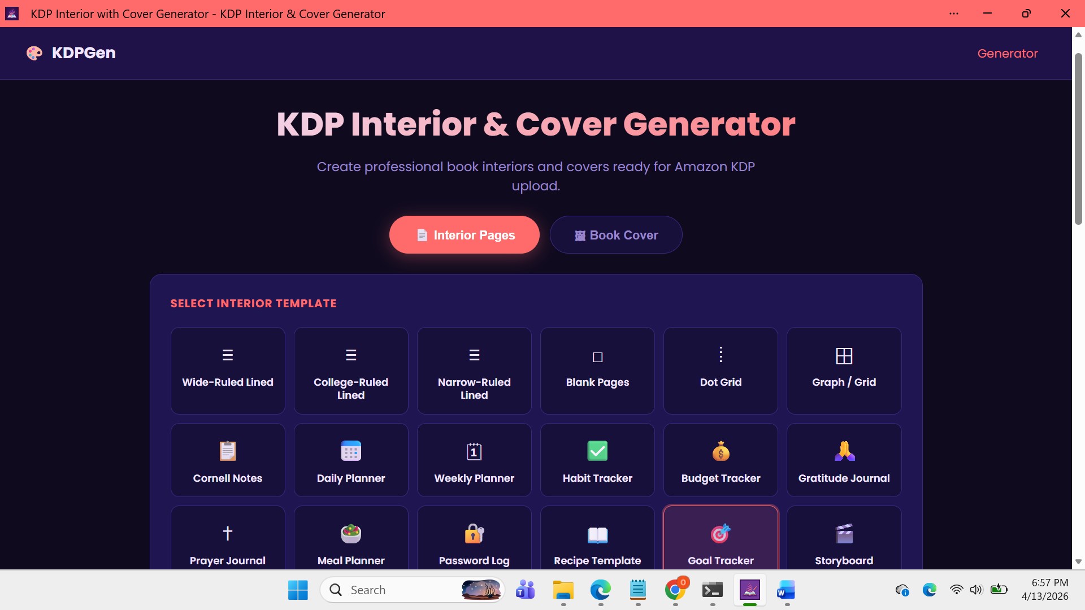Switch to the Interior Pages tab
Viewport: 1085px width, 610px height.
pos(464,235)
